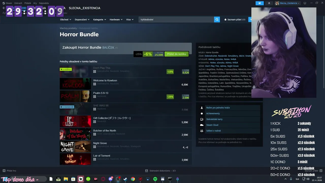Switch to the SLECNA_EXISTENCIA tab
Viewport: 325px width, 183px height.
[x=85, y=8]
